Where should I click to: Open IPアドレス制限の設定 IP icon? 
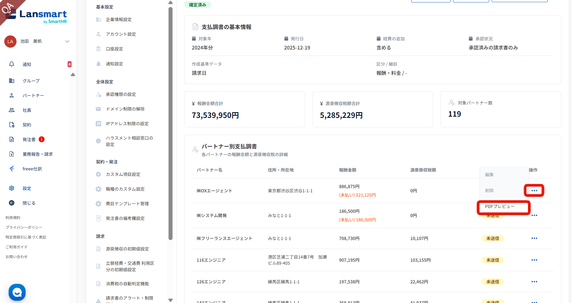tap(98, 124)
